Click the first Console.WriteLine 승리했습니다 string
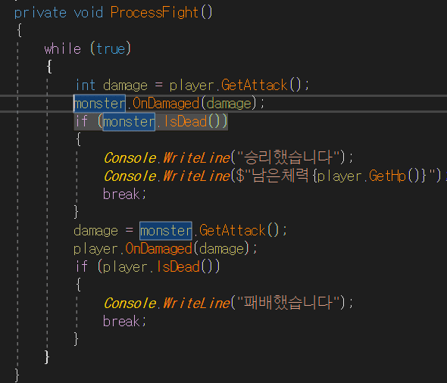 point(289,157)
